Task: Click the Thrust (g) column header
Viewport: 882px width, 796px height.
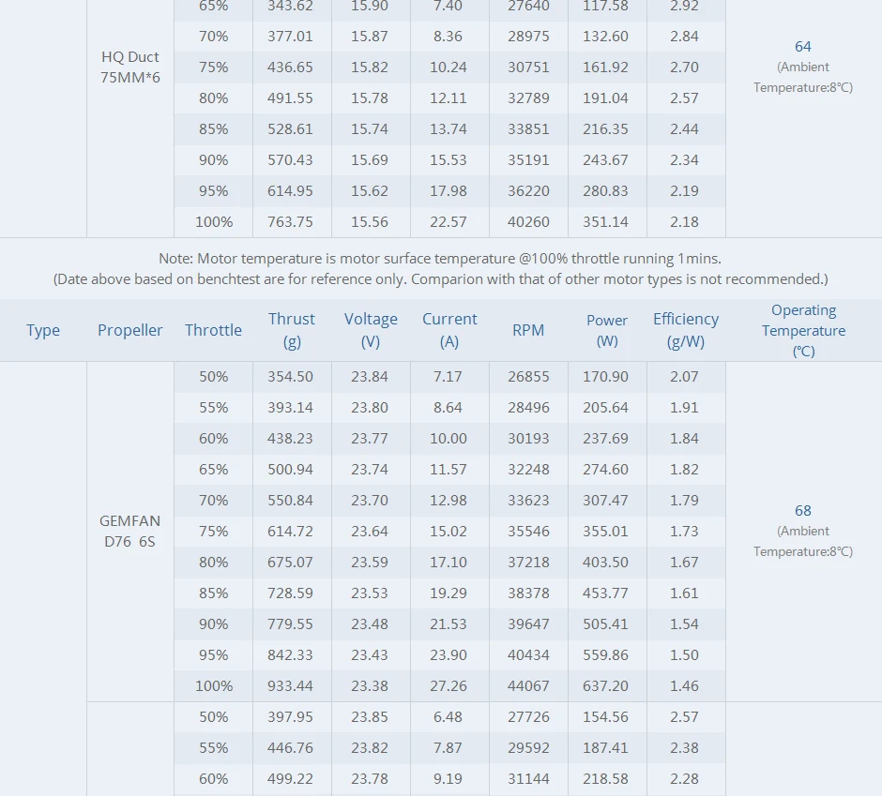Action: coord(292,330)
